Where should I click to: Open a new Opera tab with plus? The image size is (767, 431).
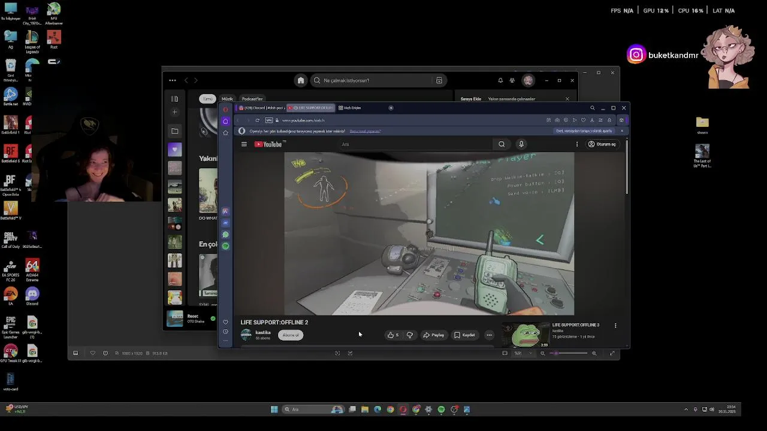pos(391,108)
